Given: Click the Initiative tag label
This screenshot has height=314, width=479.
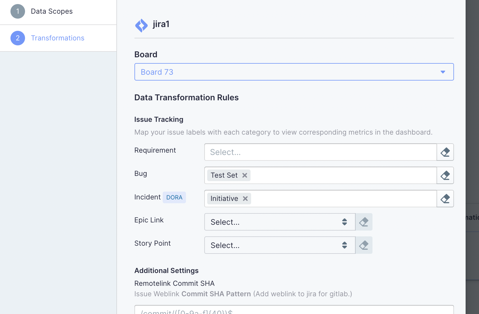Looking at the screenshot, I should click(224, 199).
